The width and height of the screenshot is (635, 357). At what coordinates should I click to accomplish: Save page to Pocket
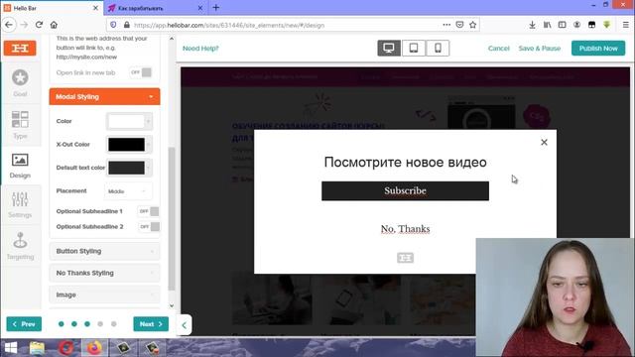(x=459, y=25)
